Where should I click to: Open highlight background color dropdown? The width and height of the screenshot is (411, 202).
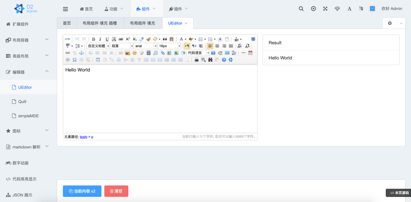[195, 39]
